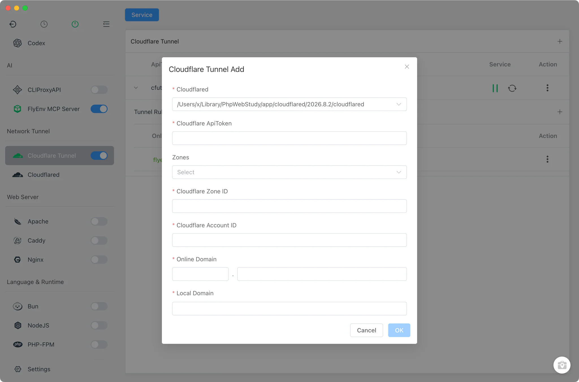Collapse the sidebar list menu icon
Viewport: 579px width, 382px height.
106,24
